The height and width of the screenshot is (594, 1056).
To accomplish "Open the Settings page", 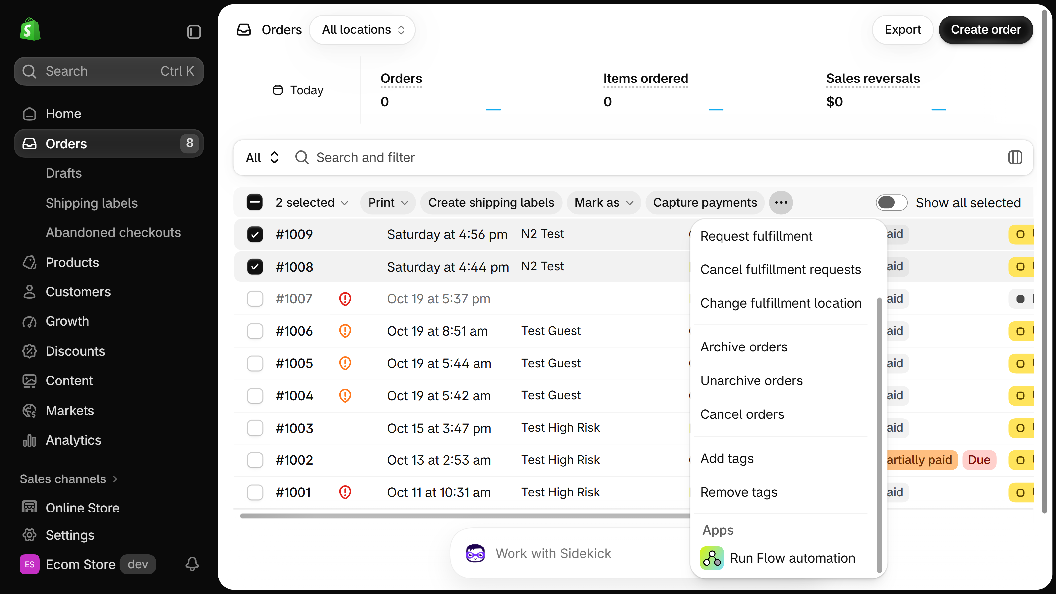I will (x=109, y=535).
